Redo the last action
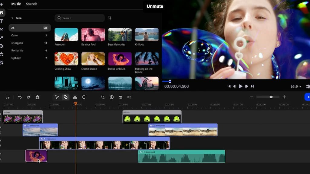The image size is (310, 174). click(x=28, y=97)
